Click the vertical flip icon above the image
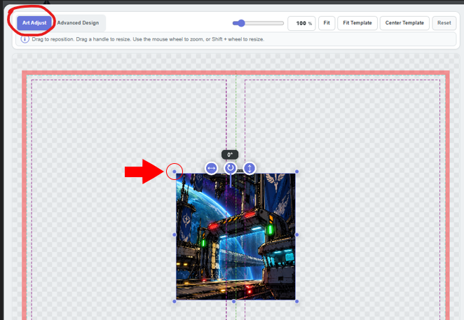464x320 pixels. pos(250,168)
